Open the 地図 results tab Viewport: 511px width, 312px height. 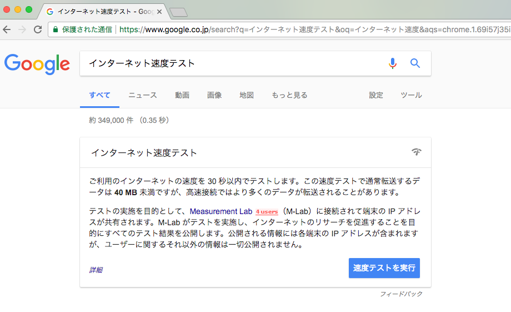pyautogui.click(x=247, y=95)
